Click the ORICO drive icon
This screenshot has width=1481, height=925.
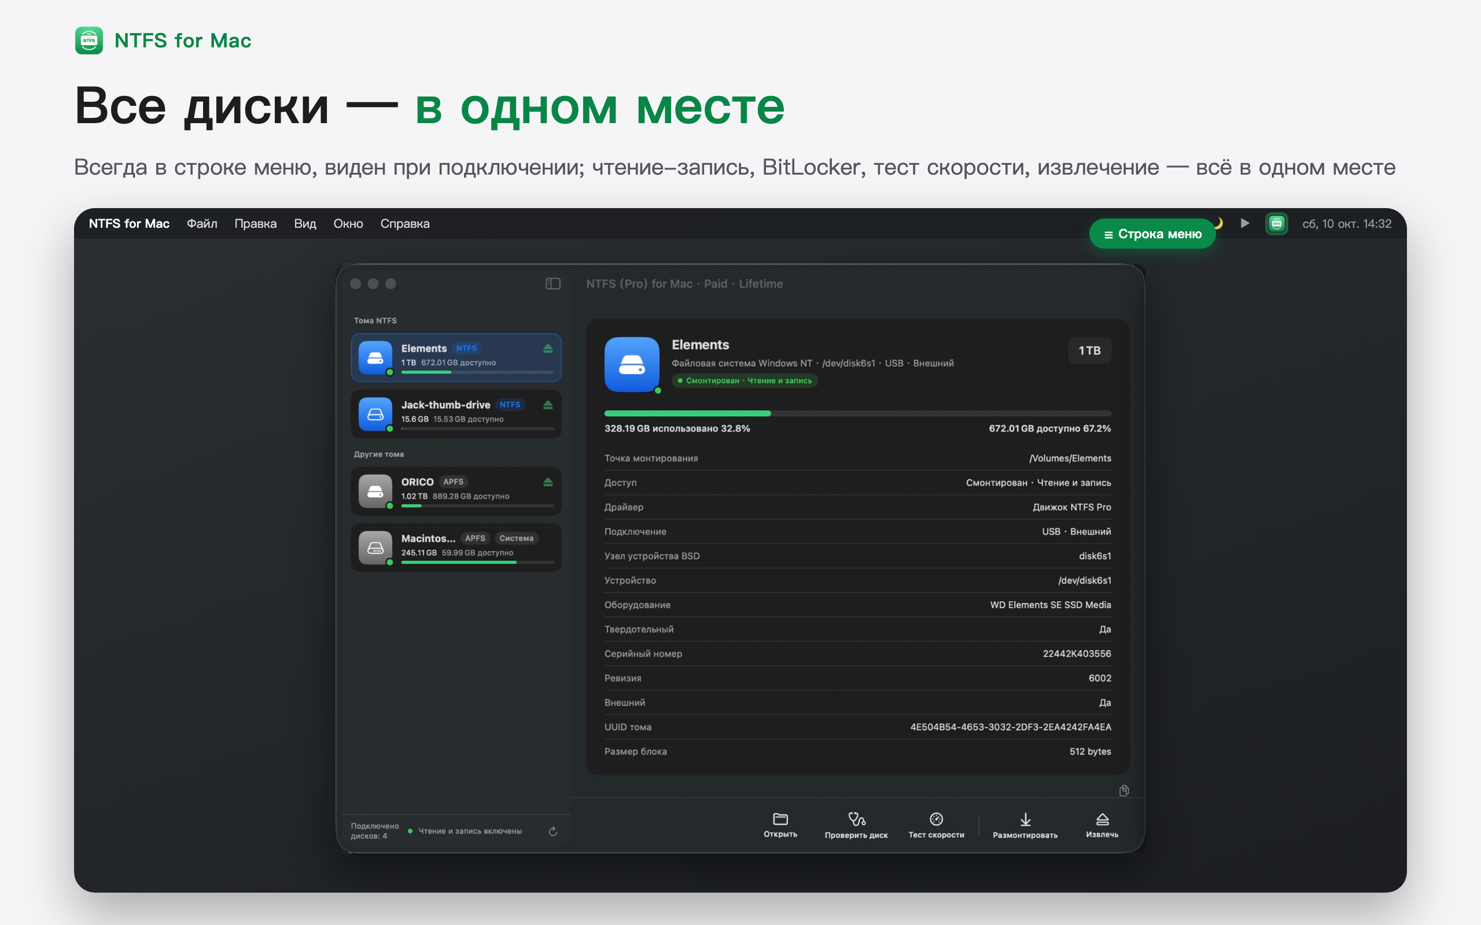(x=375, y=491)
